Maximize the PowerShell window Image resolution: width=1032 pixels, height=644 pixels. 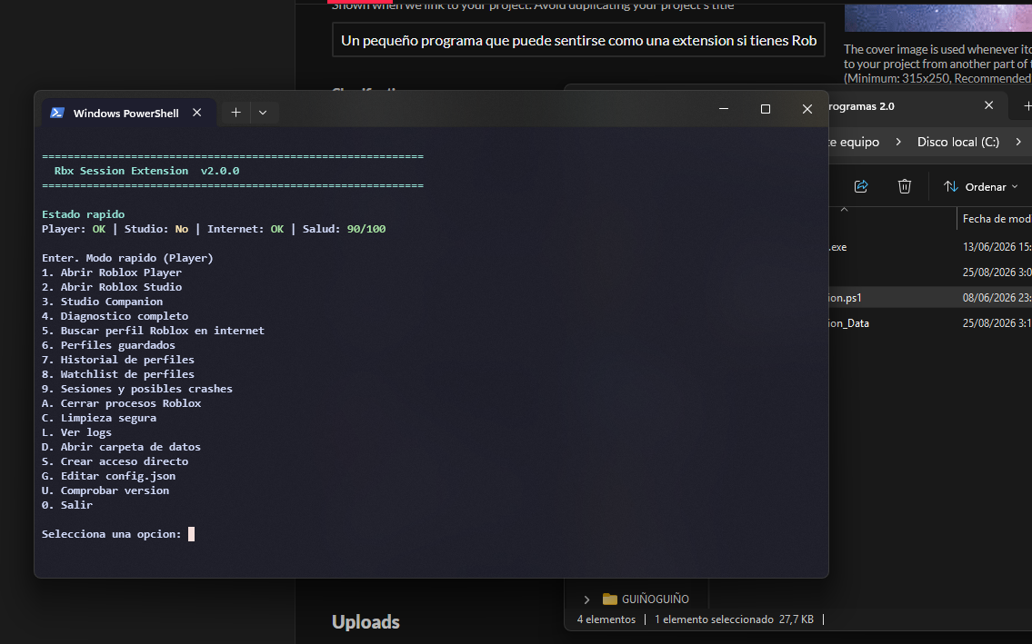[x=766, y=108]
